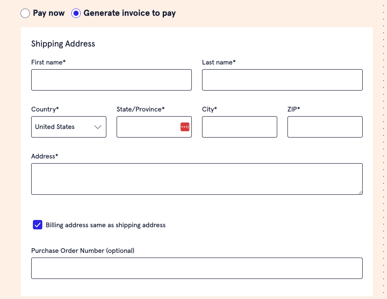Click inside the Address text area
Screen dimensions: 387x299
point(196,179)
